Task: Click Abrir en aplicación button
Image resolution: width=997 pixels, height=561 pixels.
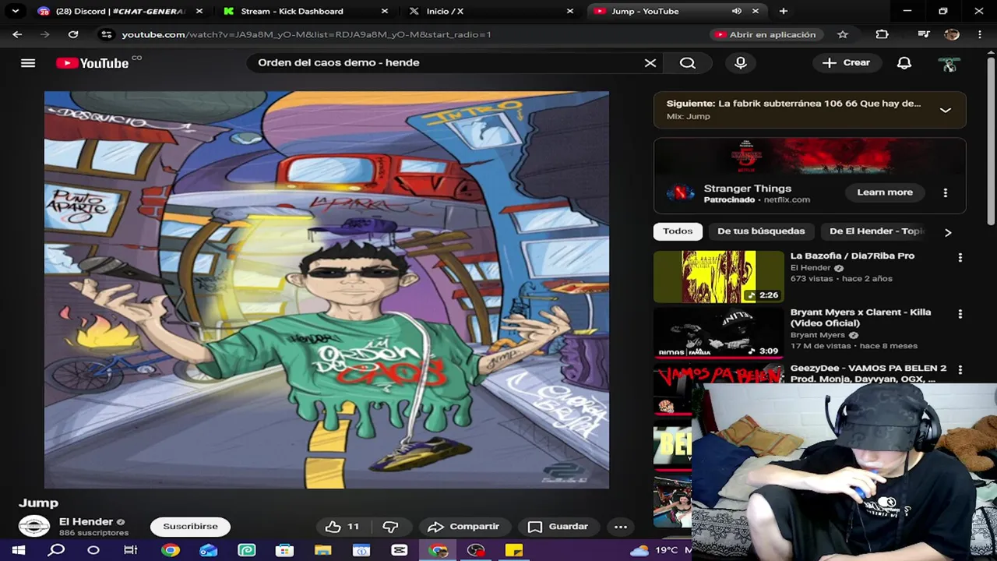Action: [x=766, y=34]
